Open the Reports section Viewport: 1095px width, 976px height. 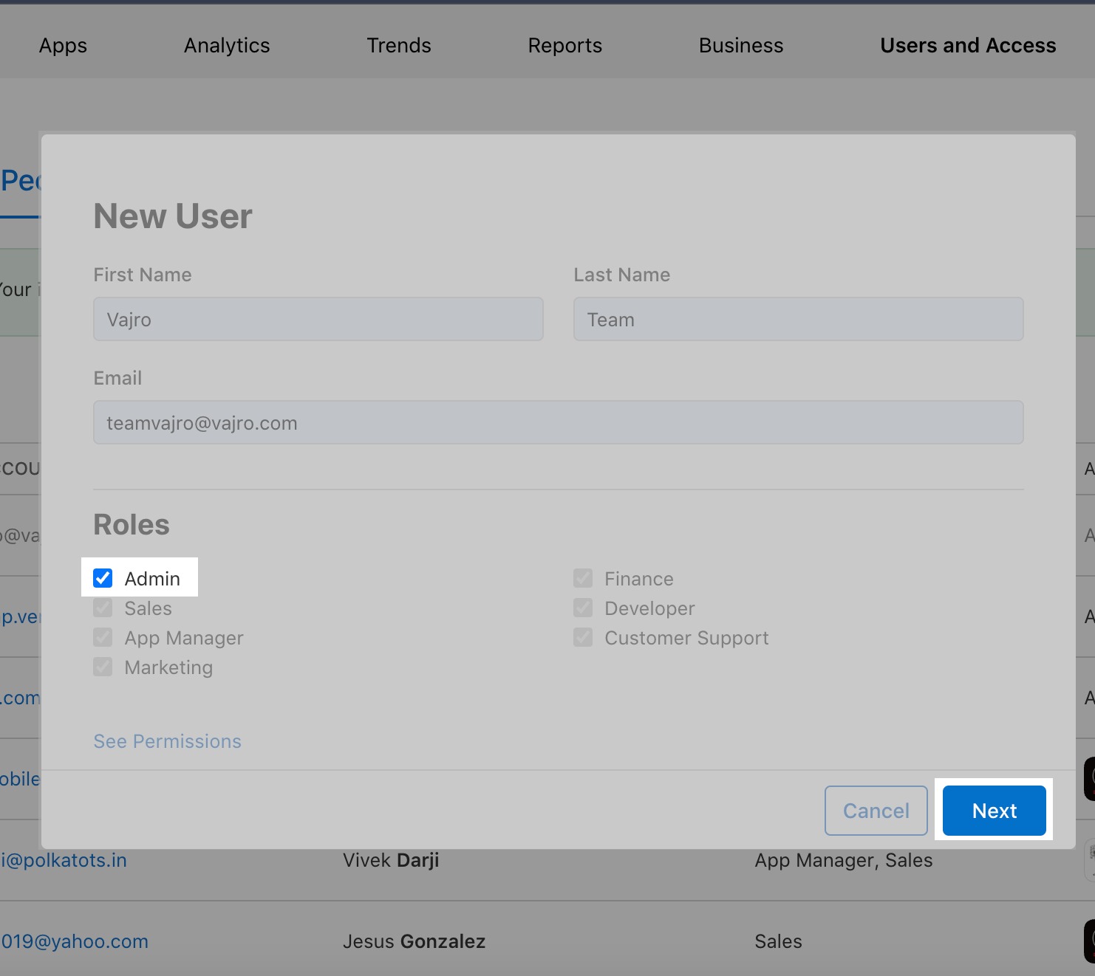[x=564, y=46]
